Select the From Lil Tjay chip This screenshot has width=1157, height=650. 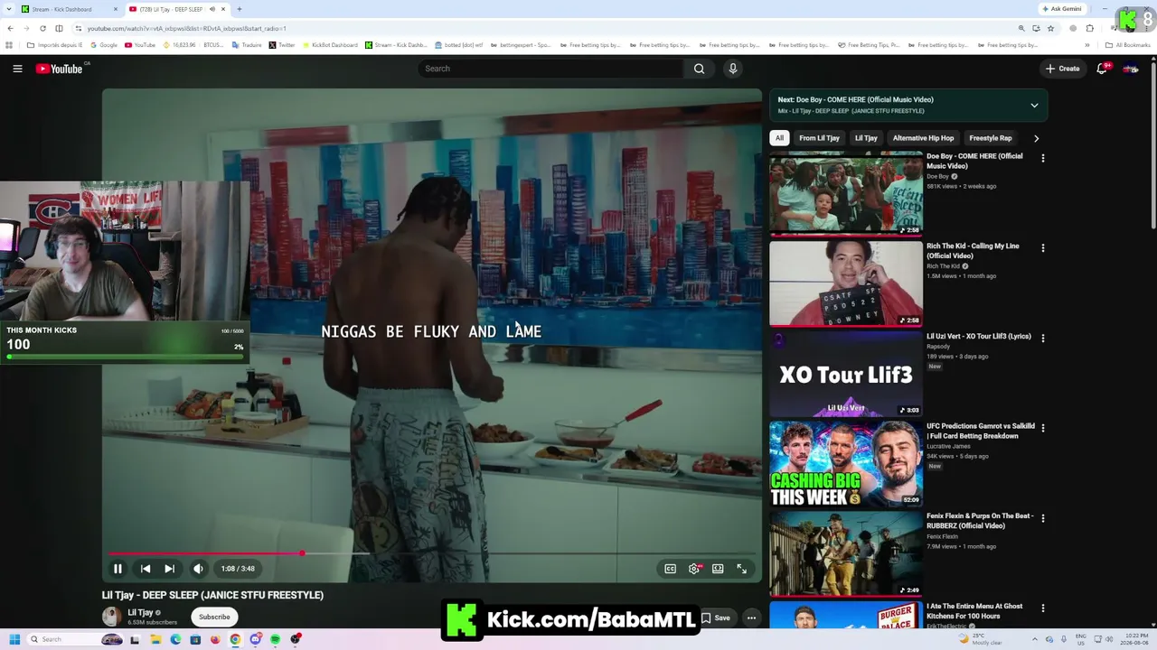819,138
